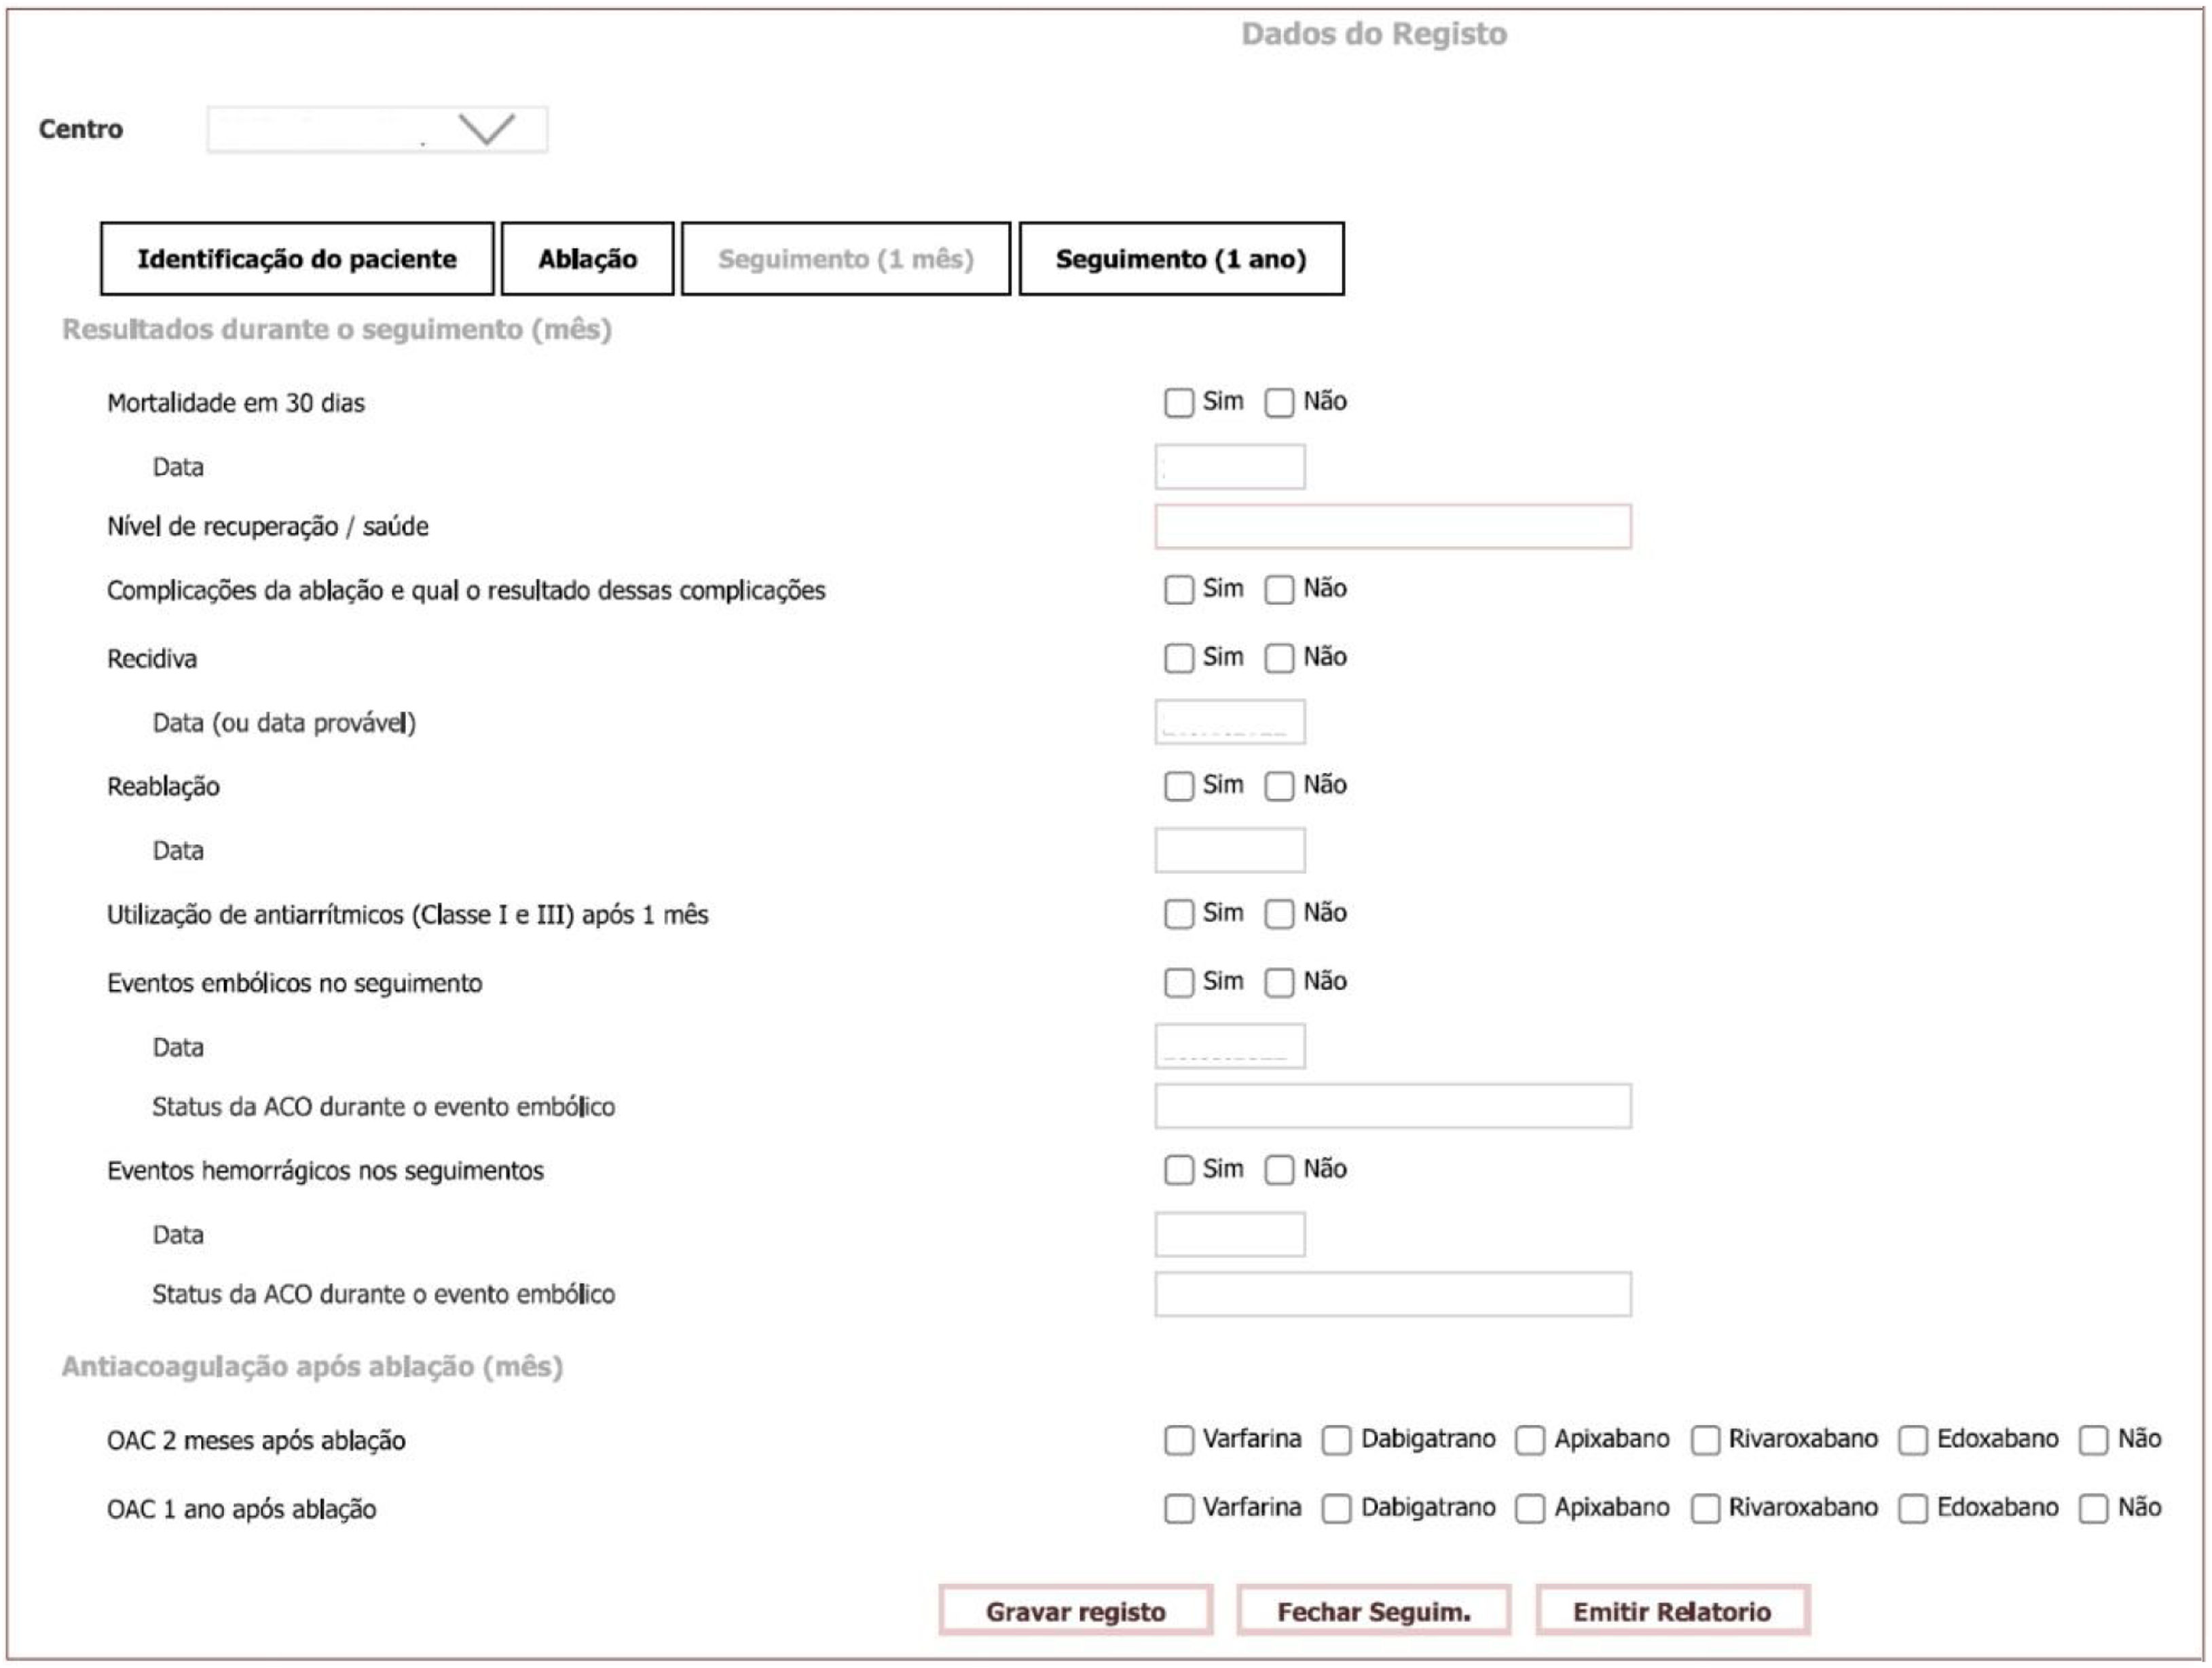Mark Não for Eventos embólicos no seguimento
Image resolution: width=2212 pixels, height=1668 pixels.
point(1279,983)
